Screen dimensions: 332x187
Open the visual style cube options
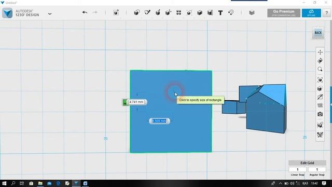[x=320, y=89]
